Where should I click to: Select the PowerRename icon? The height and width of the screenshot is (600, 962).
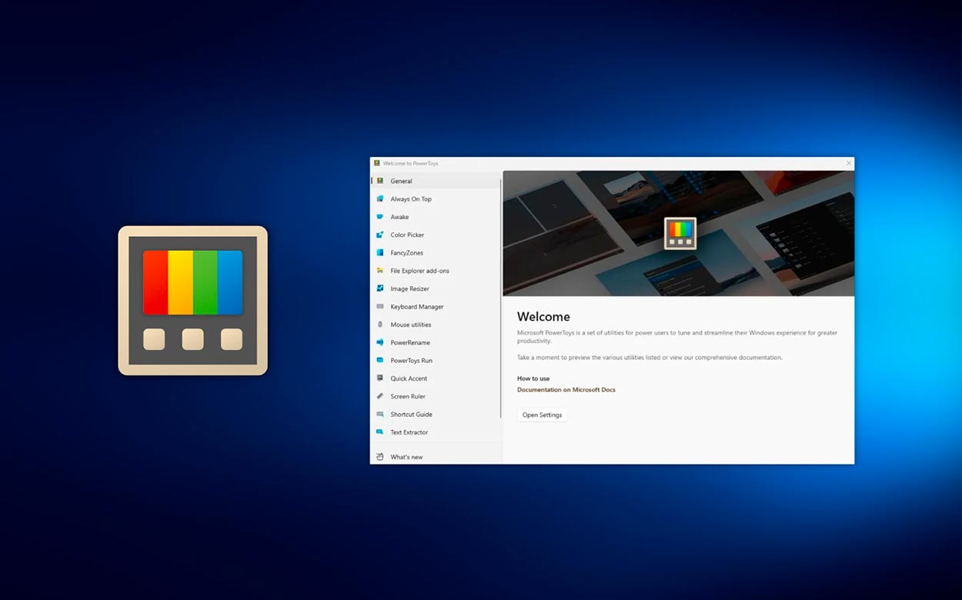click(x=380, y=342)
